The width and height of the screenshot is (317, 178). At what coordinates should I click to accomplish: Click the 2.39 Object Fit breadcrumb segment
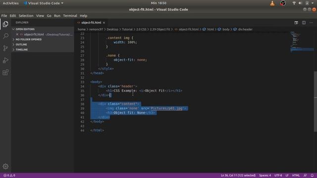pos(159,29)
